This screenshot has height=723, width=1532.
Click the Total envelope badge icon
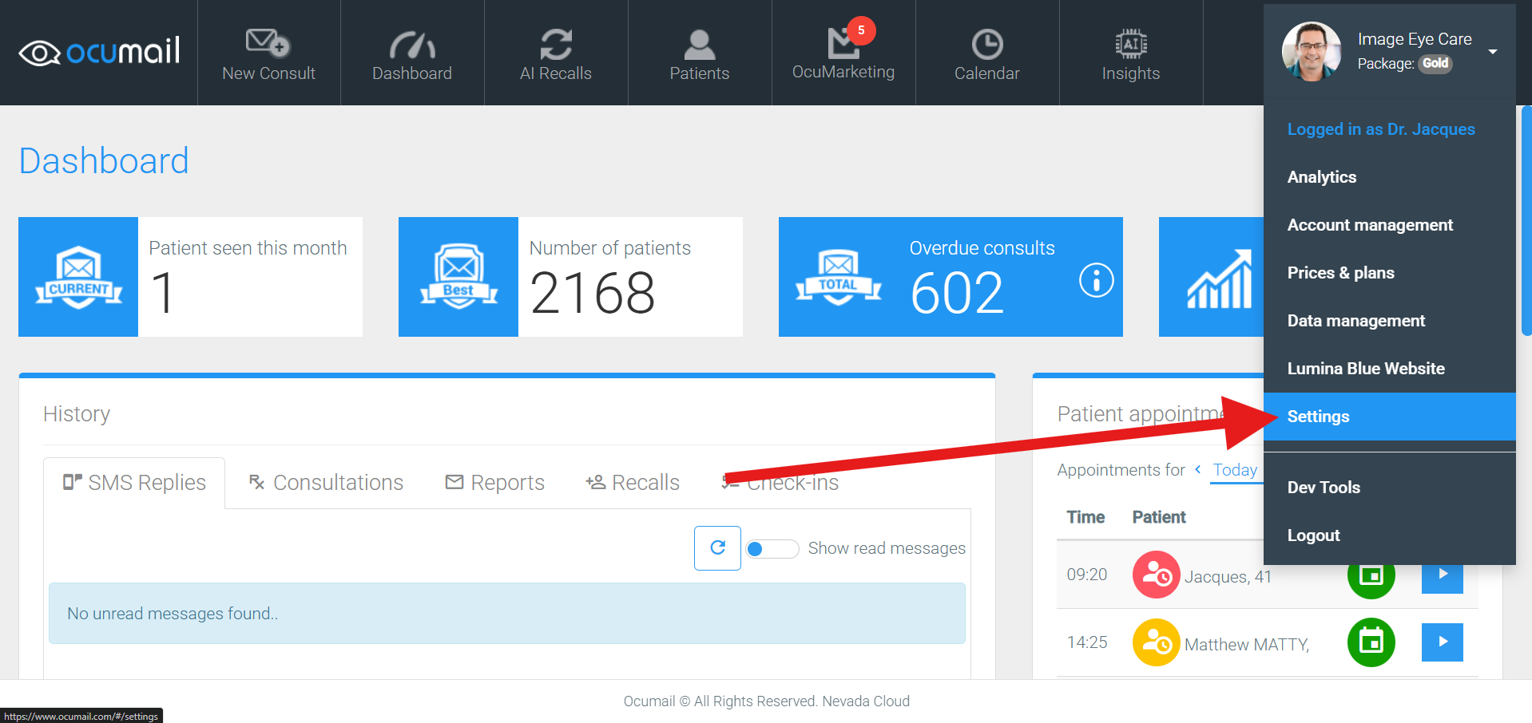coord(839,277)
